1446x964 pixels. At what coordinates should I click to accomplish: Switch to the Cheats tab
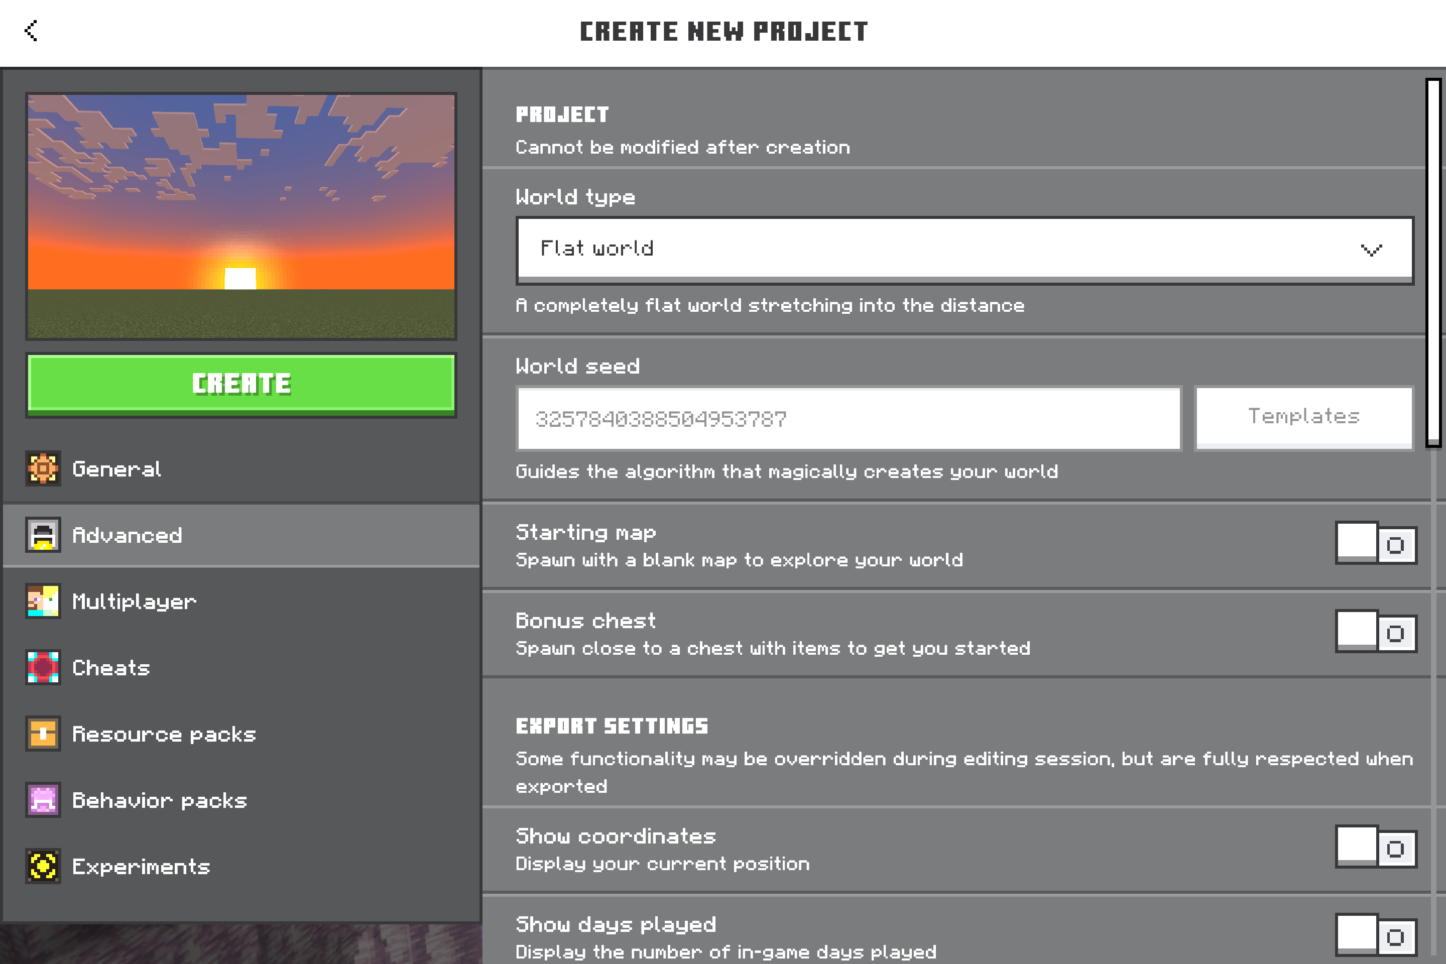tap(110, 668)
